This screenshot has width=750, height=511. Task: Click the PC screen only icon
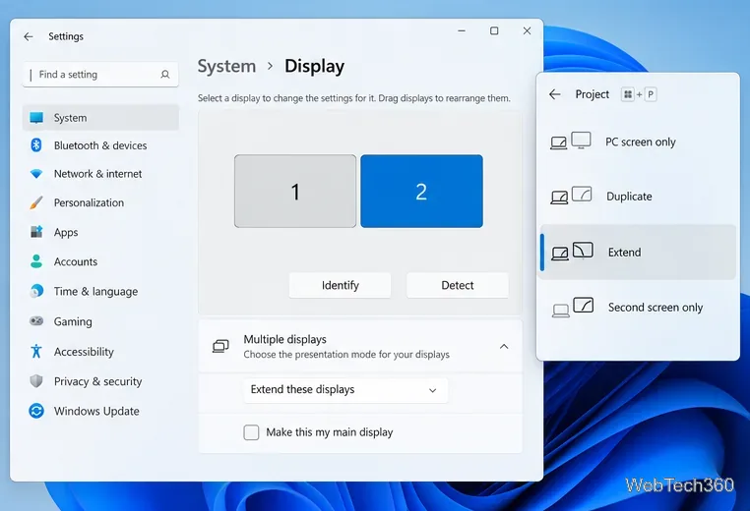coord(570,142)
